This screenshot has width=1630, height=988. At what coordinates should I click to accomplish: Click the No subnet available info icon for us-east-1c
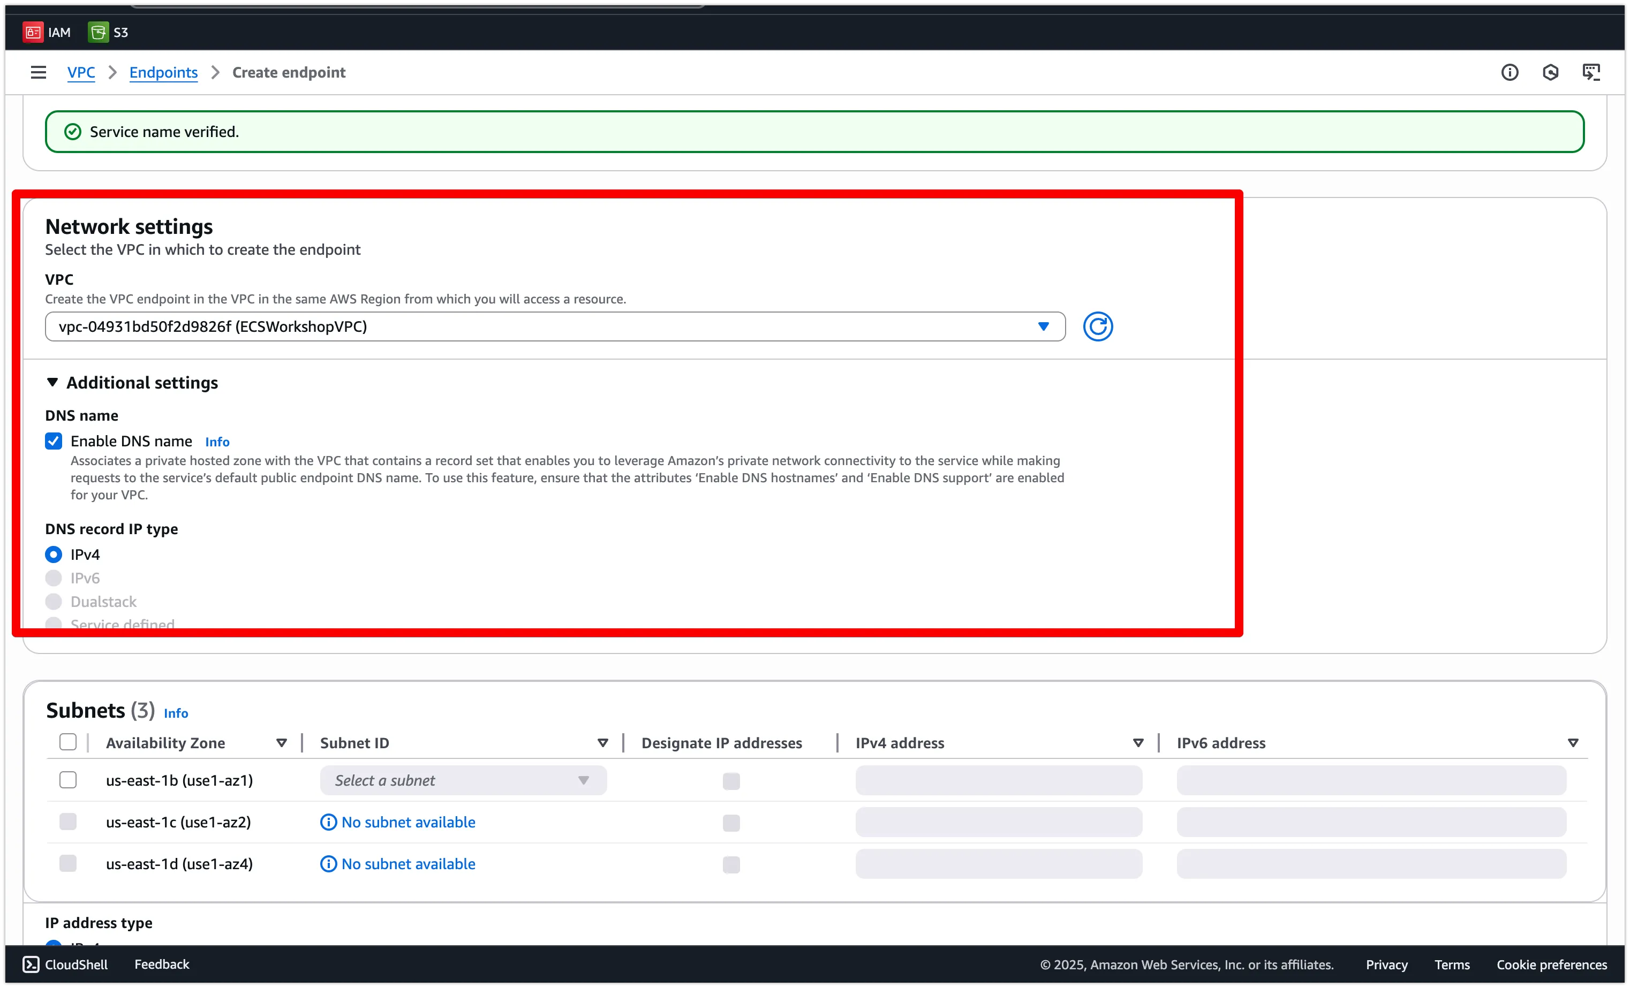click(x=328, y=822)
